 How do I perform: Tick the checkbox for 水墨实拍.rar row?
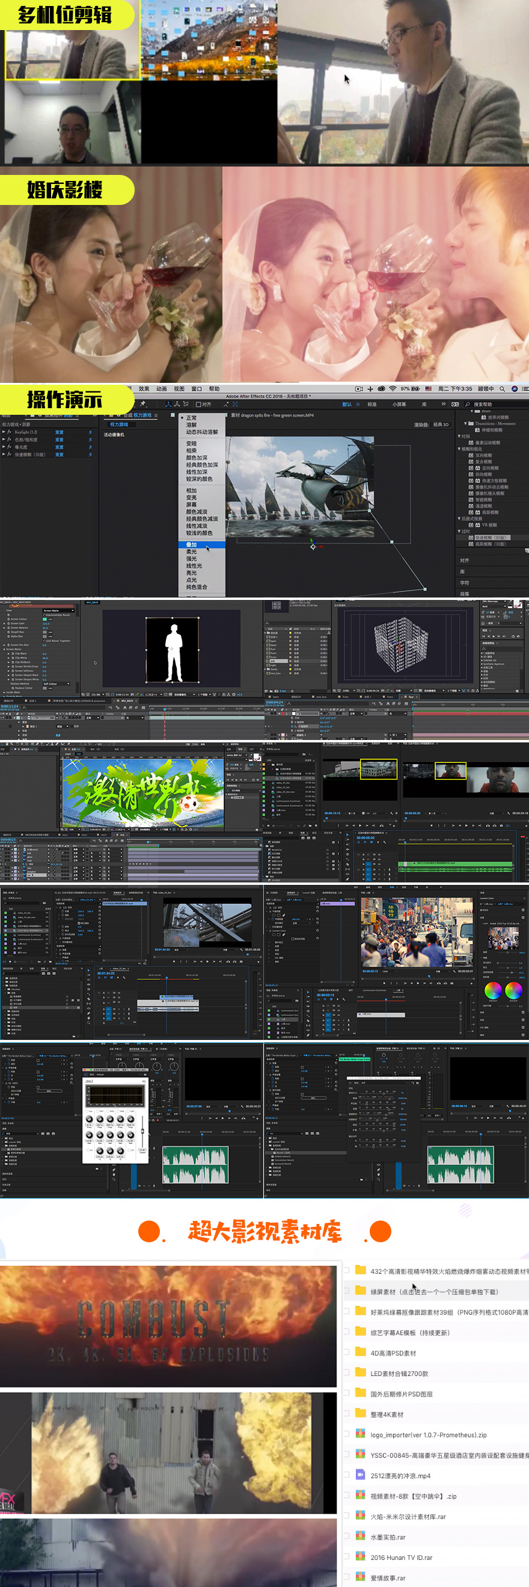(x=346, y=1536)
